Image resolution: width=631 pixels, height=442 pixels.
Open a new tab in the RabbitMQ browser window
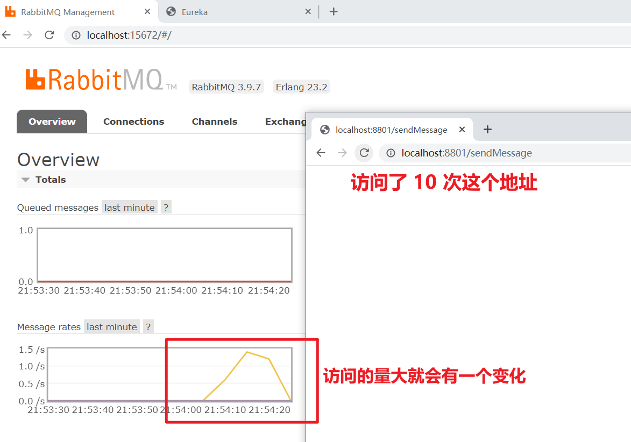[x=333, y=12]
